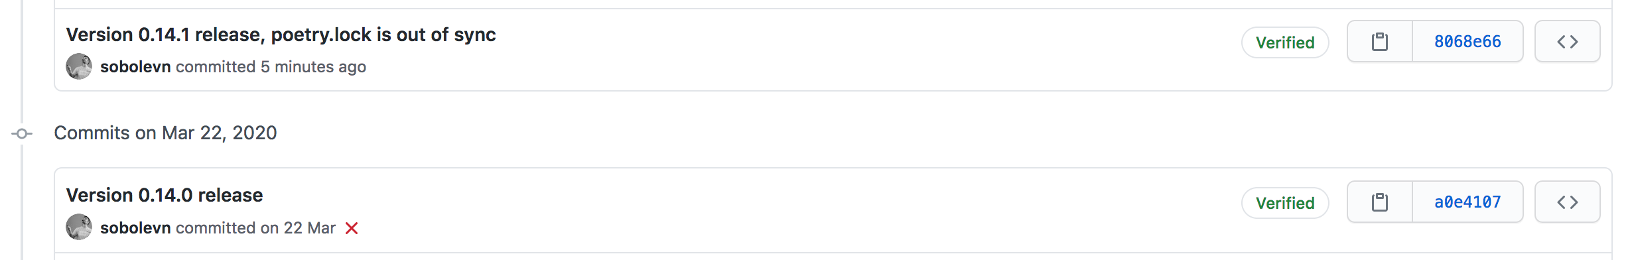The height and width of the screenshot is (260, 1632).
Task: Browse repository code at commit 8068e66
Action: pos(1567,42)
